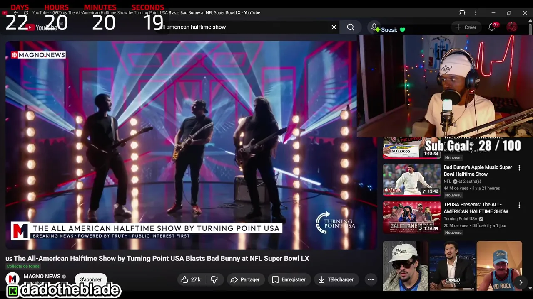Click the Collecte de fonds badge
This screenshot has width=533, height=299.
tap(23, 266)
